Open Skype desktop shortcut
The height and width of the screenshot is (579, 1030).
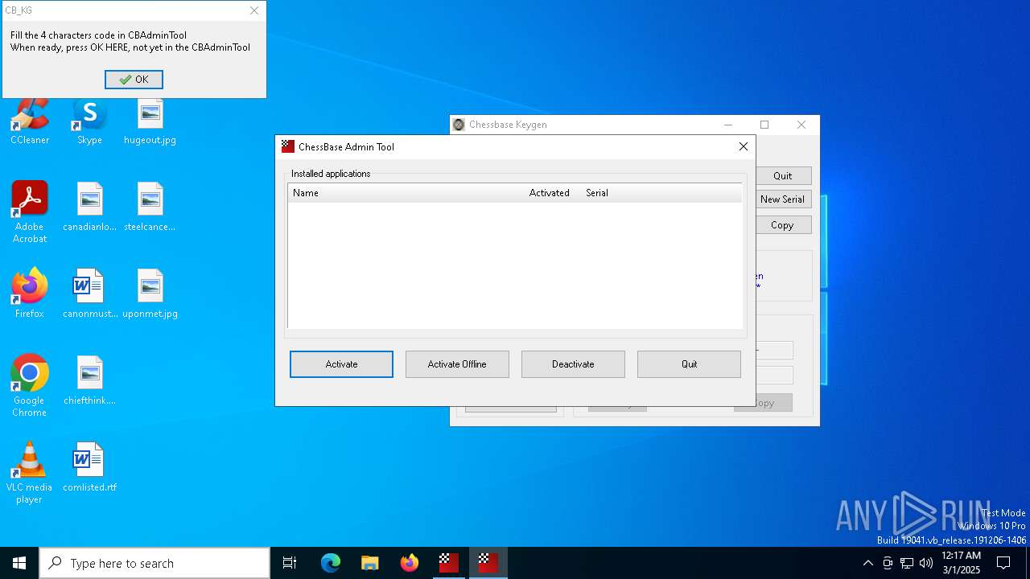coord(89,122)
